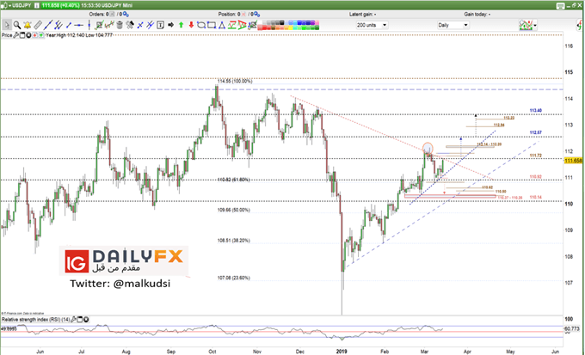This screenshot has height=355, width=585.
Task: Click green up arrow beside Price label
Action: [x=41, y=35]
